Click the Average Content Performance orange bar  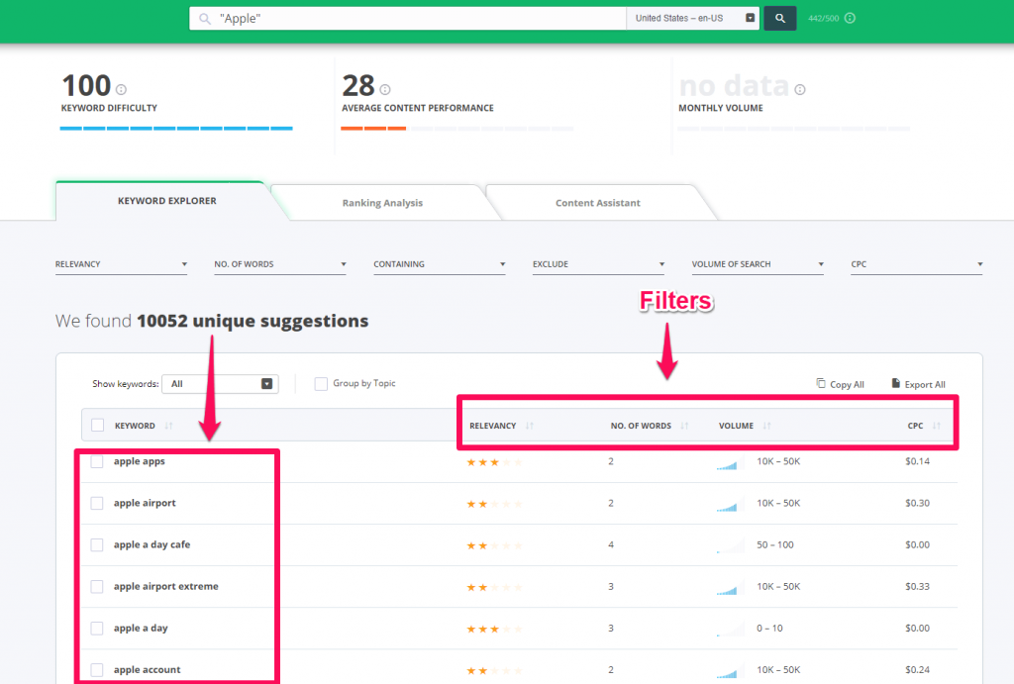click(x=373, y=129)
